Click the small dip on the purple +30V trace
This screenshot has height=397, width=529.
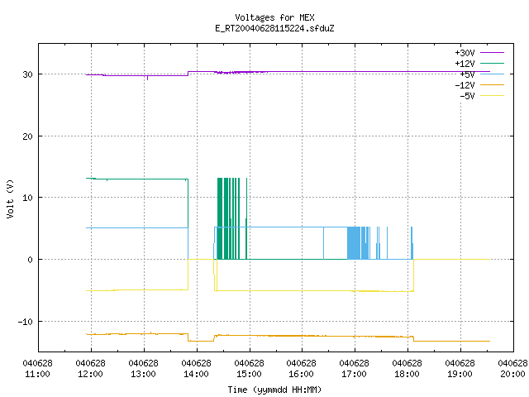pyautogui.click(x=147, y=78)
